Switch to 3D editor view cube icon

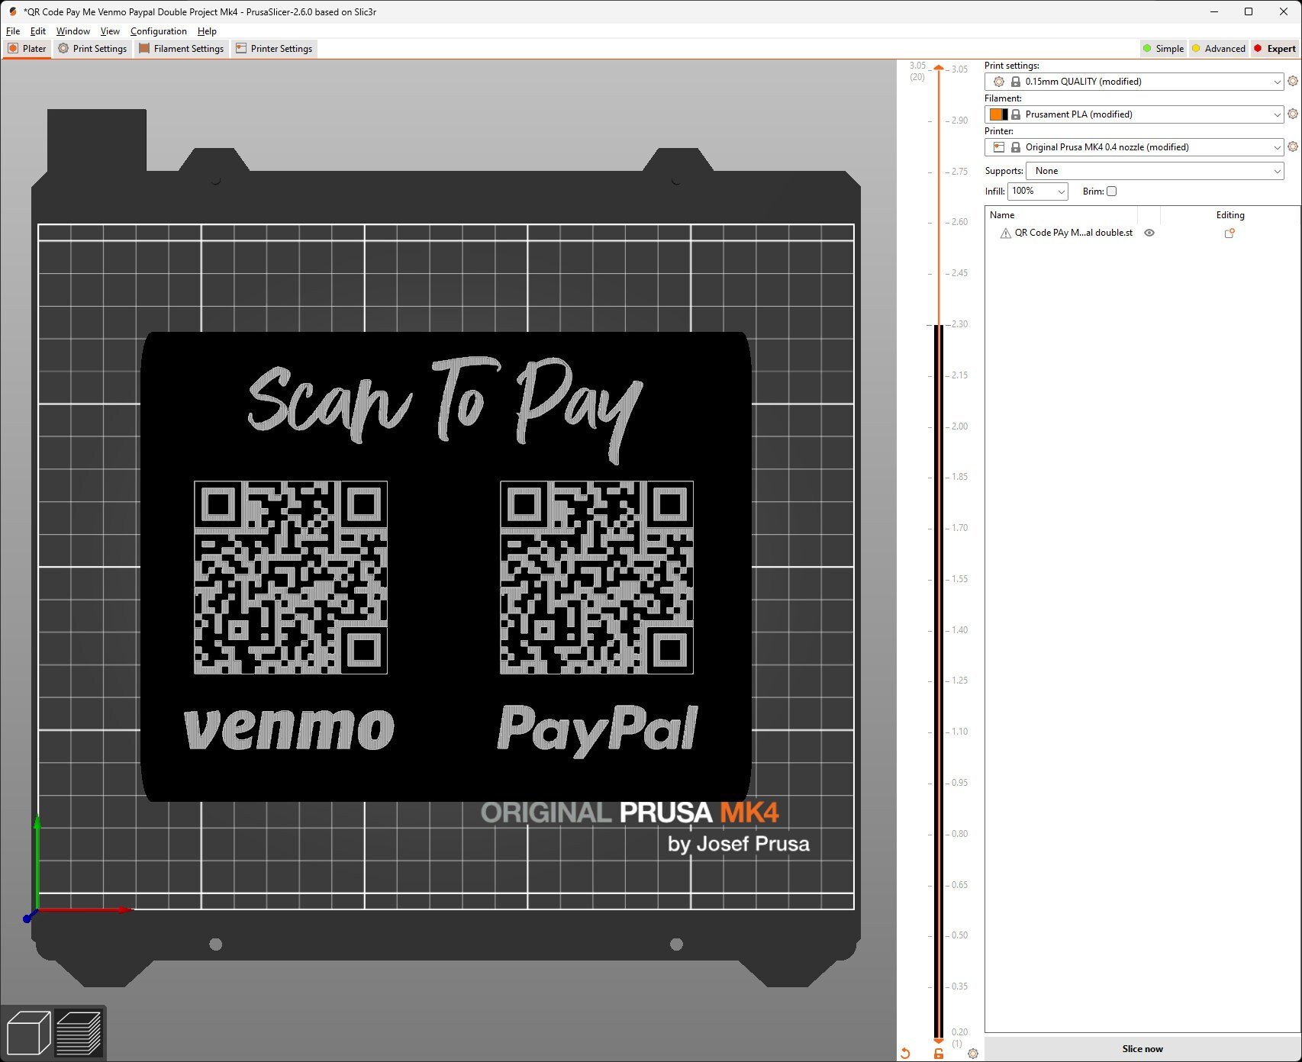[28, 1033]
